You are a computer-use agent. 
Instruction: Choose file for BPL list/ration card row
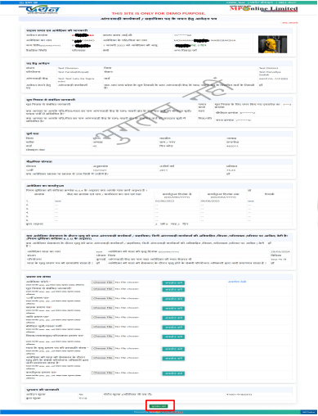[103, 327]
